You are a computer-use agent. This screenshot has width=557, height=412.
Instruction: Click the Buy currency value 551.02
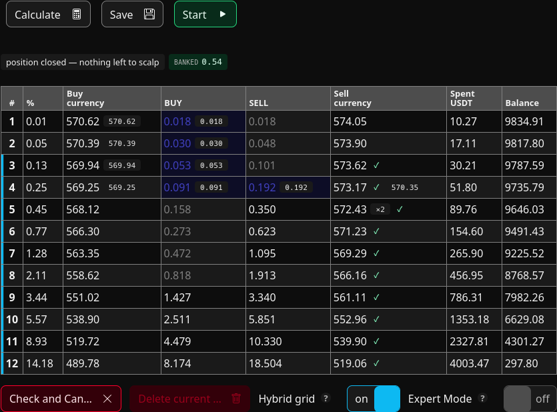pyautogui.click(x=83, y=297)
